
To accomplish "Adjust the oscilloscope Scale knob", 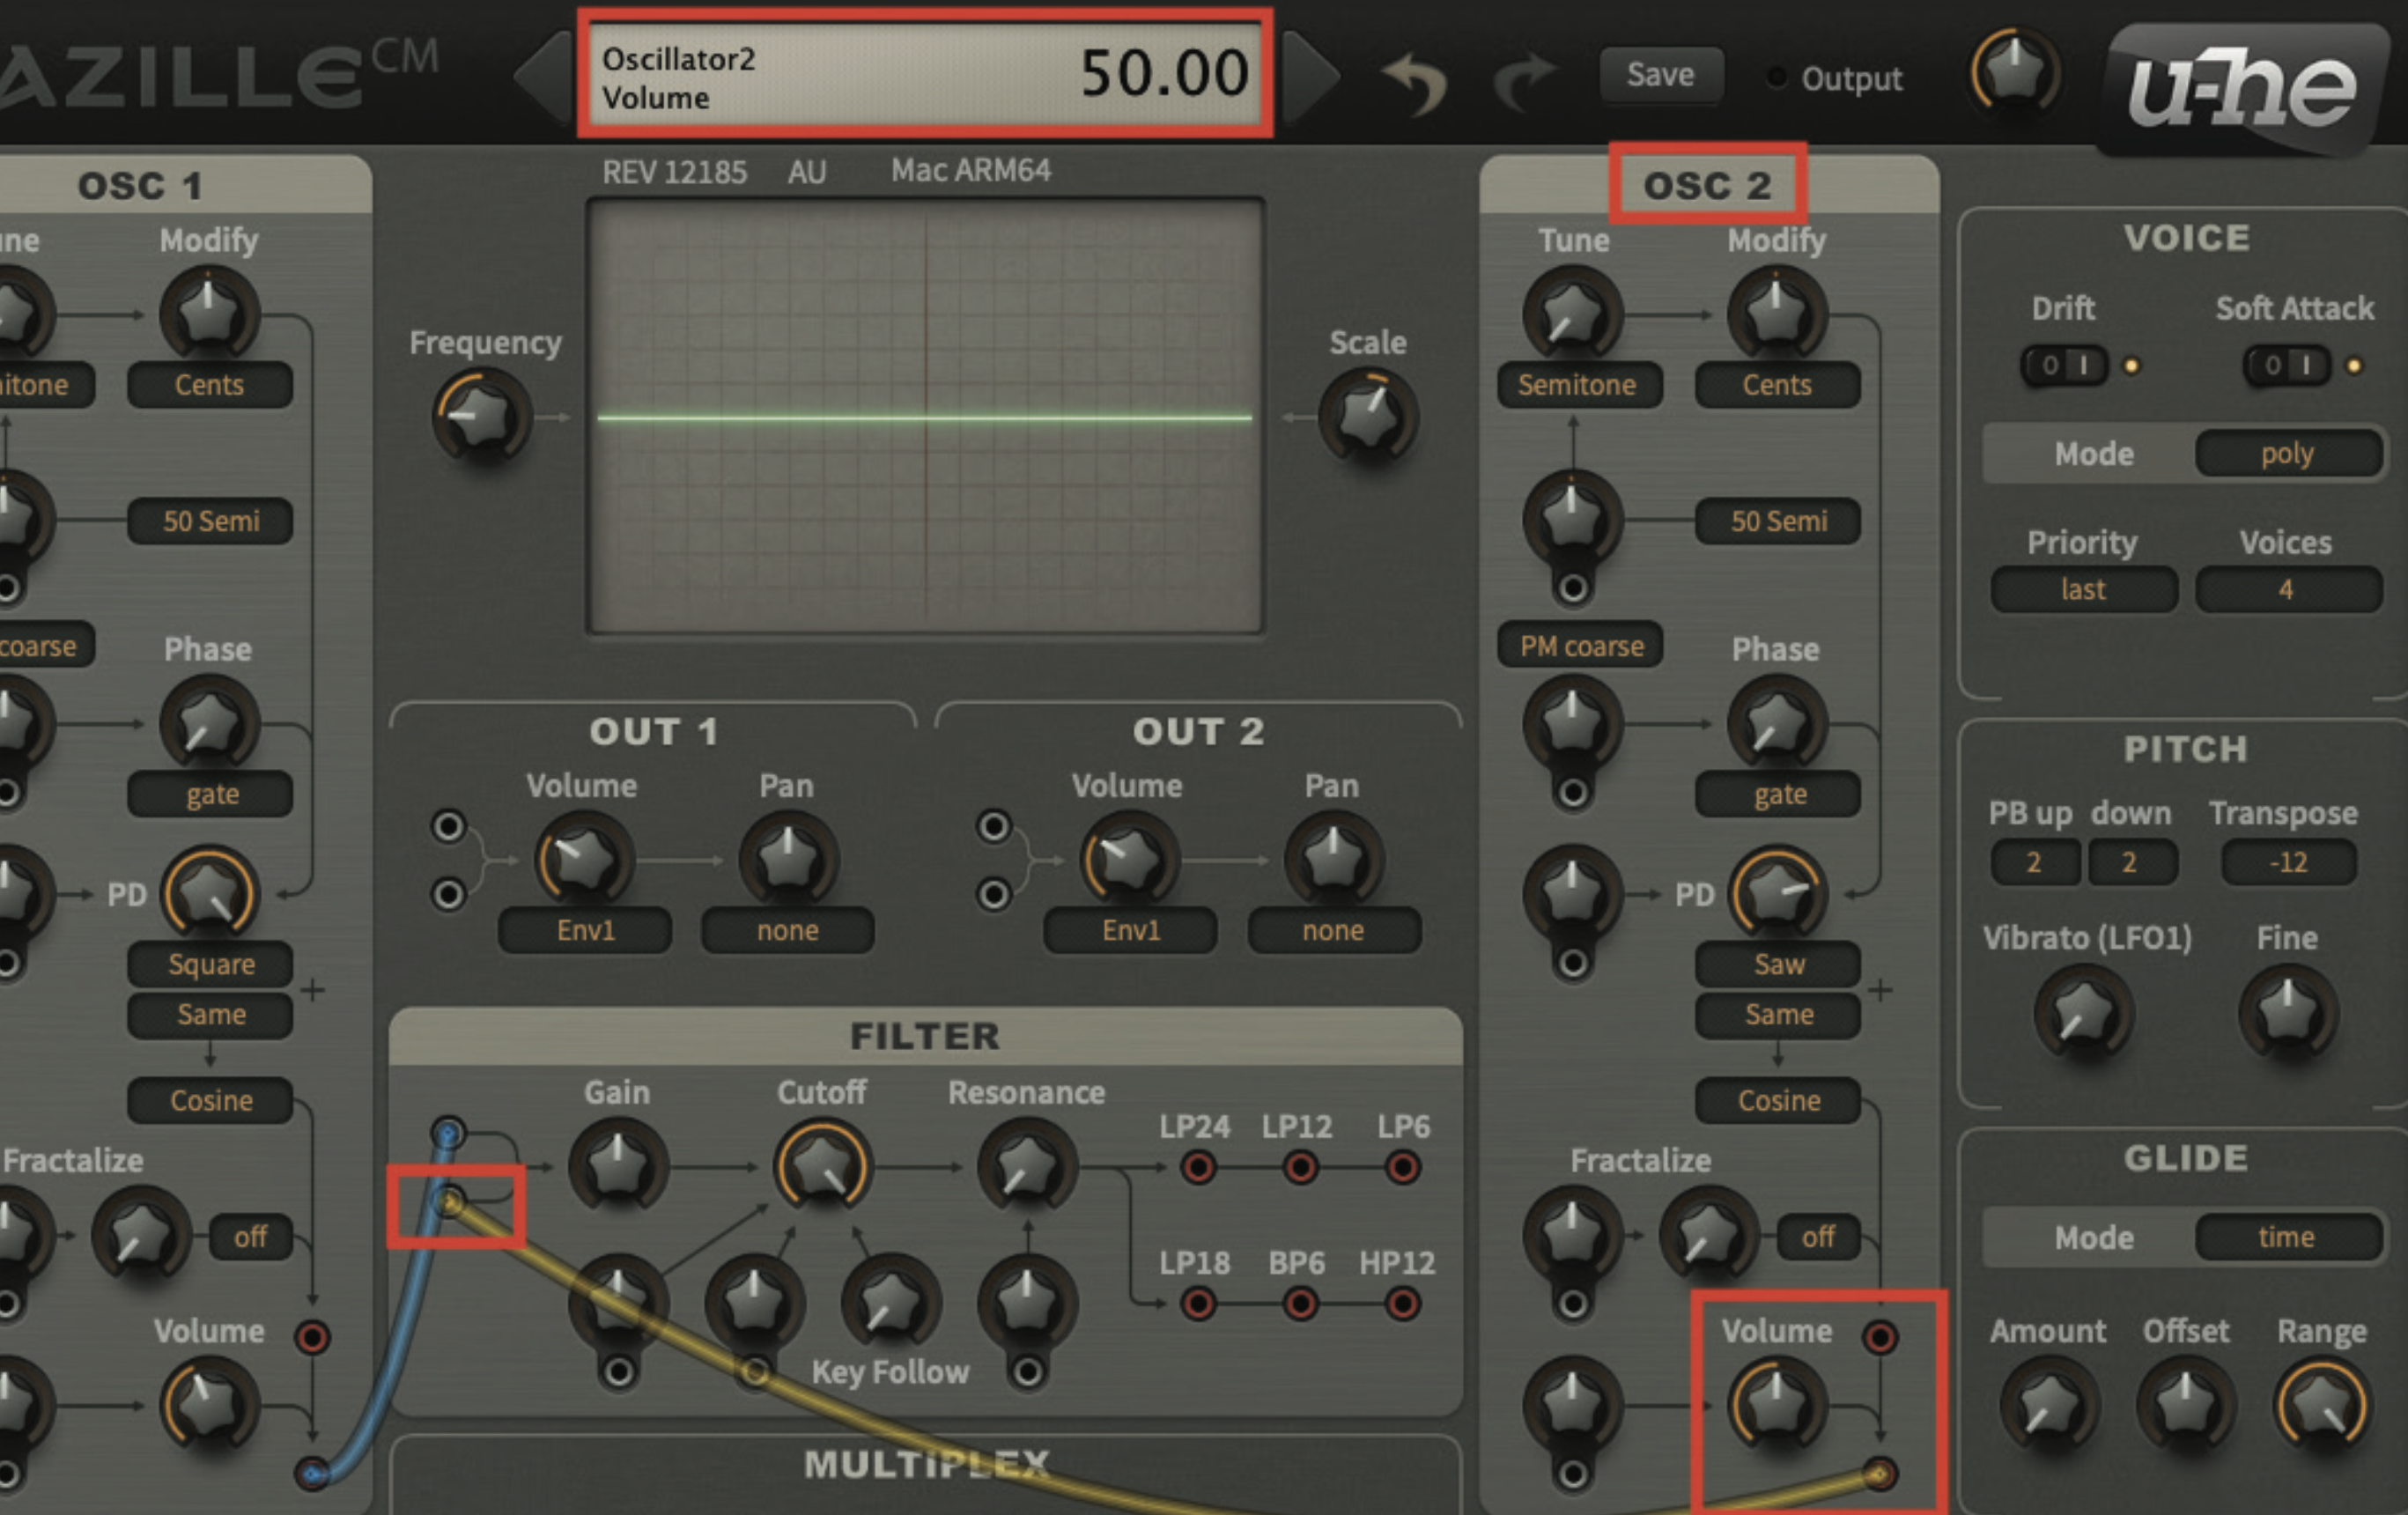I will [1368, 416].
